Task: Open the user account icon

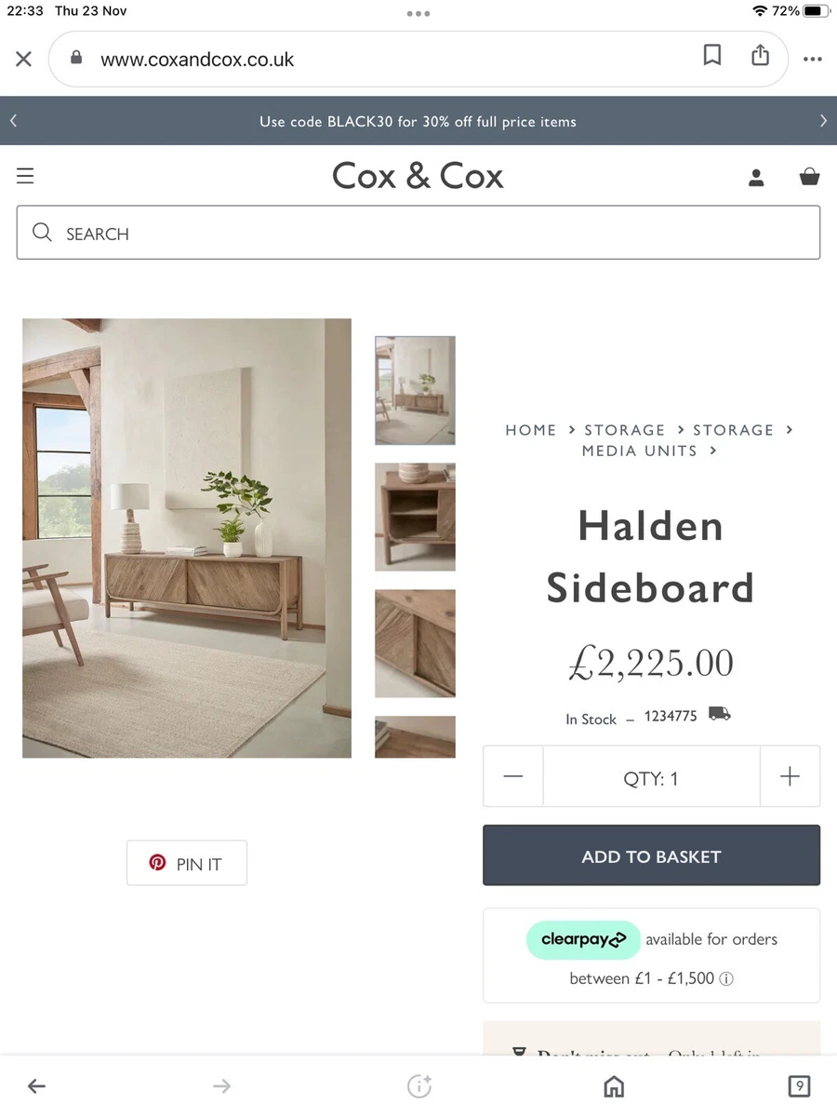Action: (756, 178)
